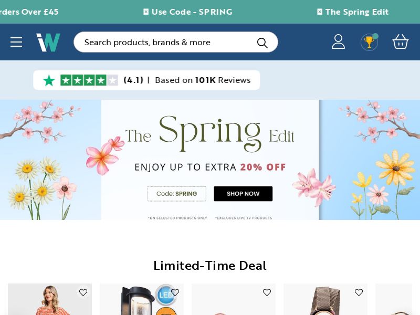The image size is (420, 315).
Task: Click the trophy rewards icon
Action: tap(369, 42)
